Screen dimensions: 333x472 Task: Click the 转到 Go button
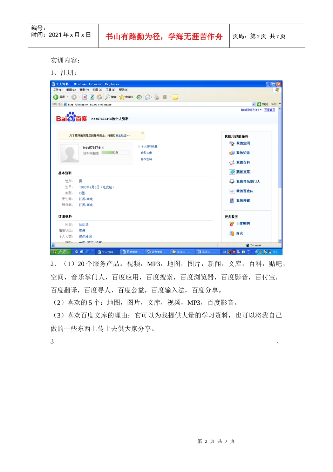pos(262,104)
